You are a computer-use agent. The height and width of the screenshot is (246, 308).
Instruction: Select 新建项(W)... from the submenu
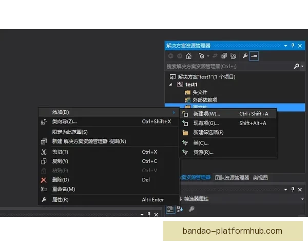coord(206,114)
